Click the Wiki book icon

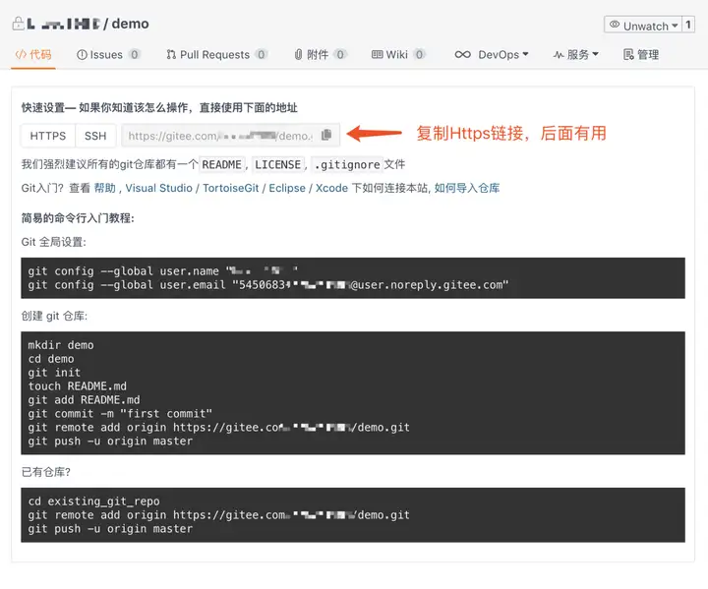pos(377,55)
